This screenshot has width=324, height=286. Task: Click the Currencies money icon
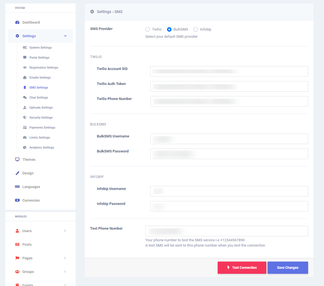(17, 200)
